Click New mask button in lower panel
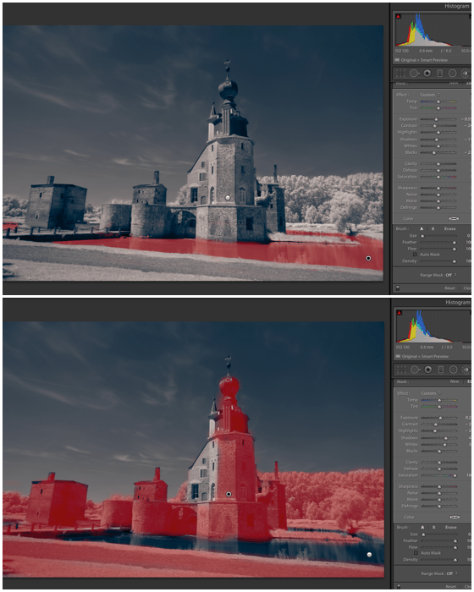The width and height of the screenshot is (474, 592). (455, 381)
